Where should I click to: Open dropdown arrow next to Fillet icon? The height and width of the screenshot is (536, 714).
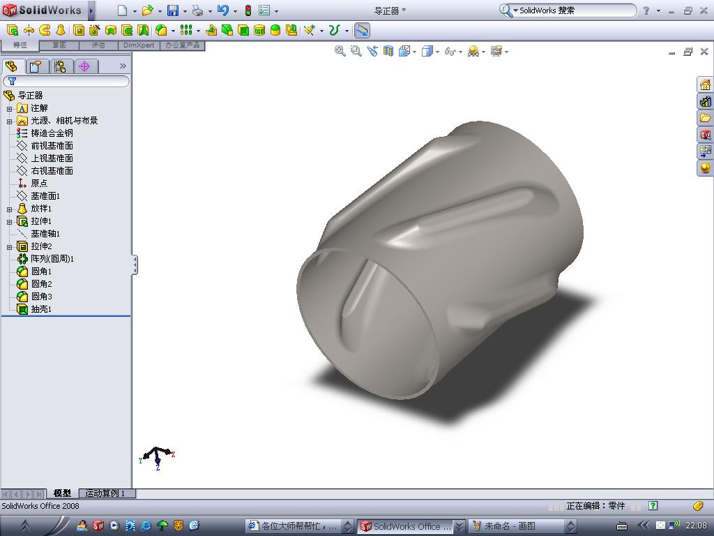coord(173,31)
